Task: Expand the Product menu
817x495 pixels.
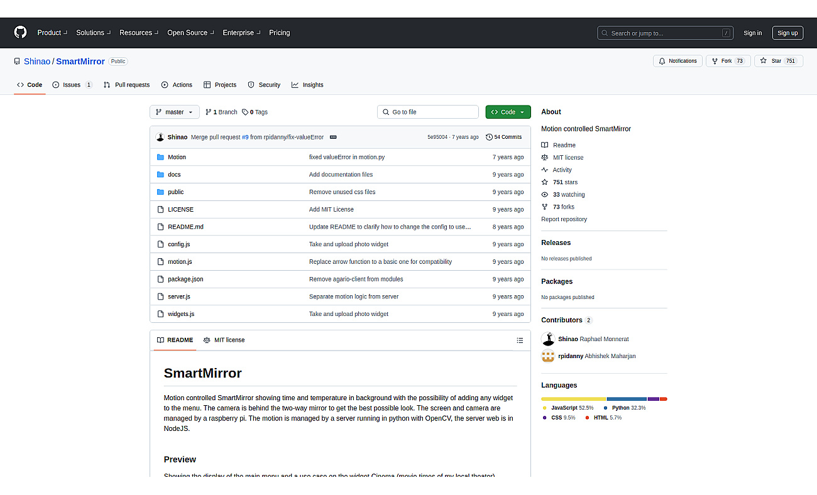Action: (52, 33)
